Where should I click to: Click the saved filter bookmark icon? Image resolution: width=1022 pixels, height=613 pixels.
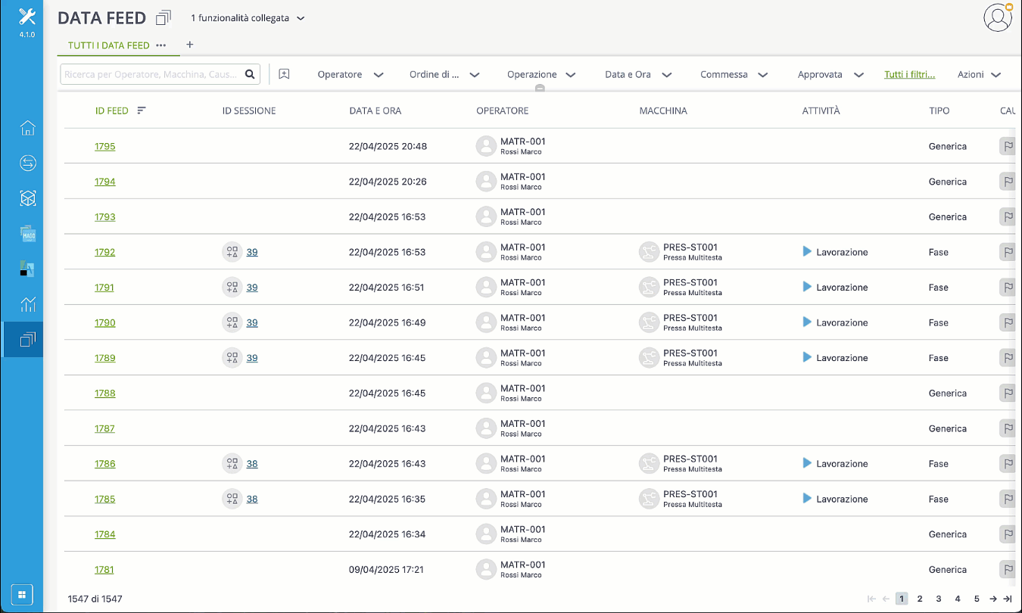(x=284, y=74)
